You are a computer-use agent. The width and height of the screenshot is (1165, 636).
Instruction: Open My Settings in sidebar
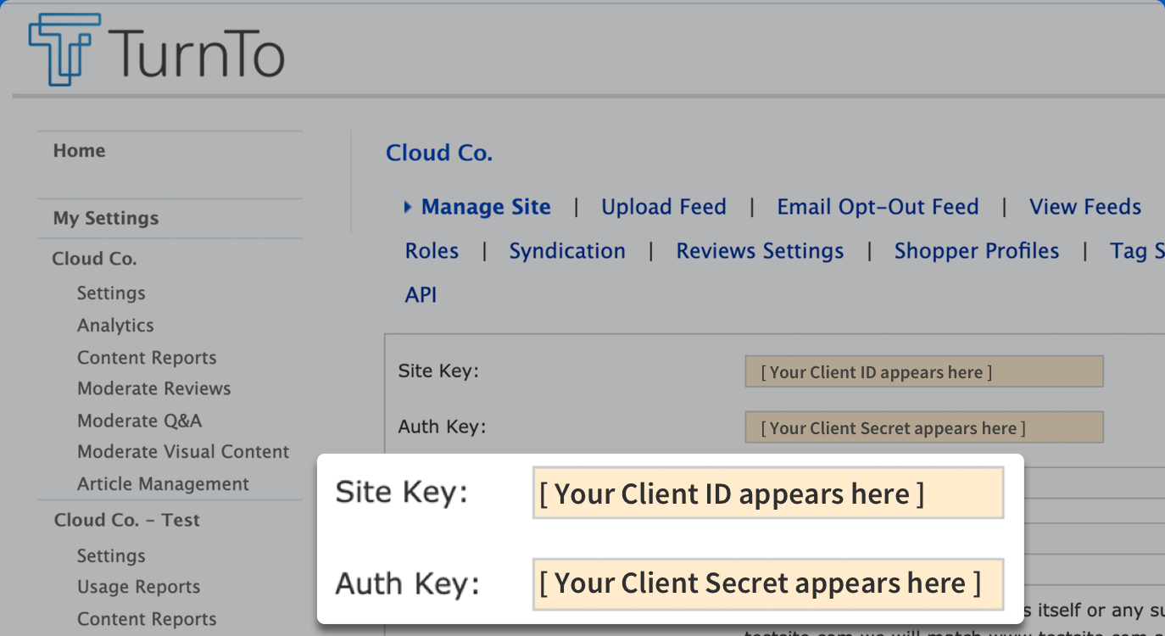(x=106, y=218)
